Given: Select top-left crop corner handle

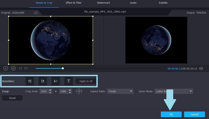Looking at the screenshot, I should coord(9,16).
